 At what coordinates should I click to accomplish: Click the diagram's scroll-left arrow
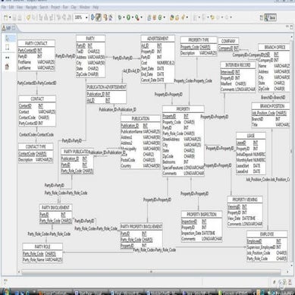(x=20, y=272)
